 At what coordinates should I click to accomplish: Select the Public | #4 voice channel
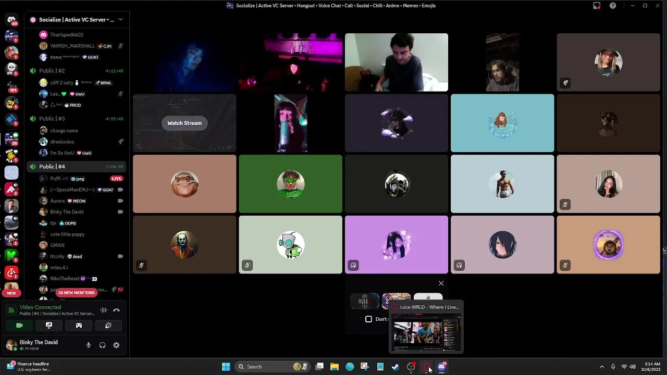[77, 166]
